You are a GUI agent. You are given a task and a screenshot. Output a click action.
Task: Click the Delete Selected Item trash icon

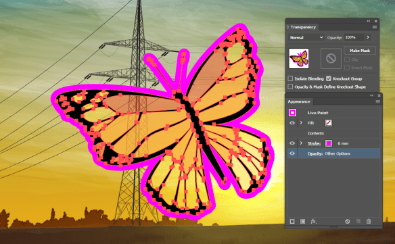click(369, 221)
